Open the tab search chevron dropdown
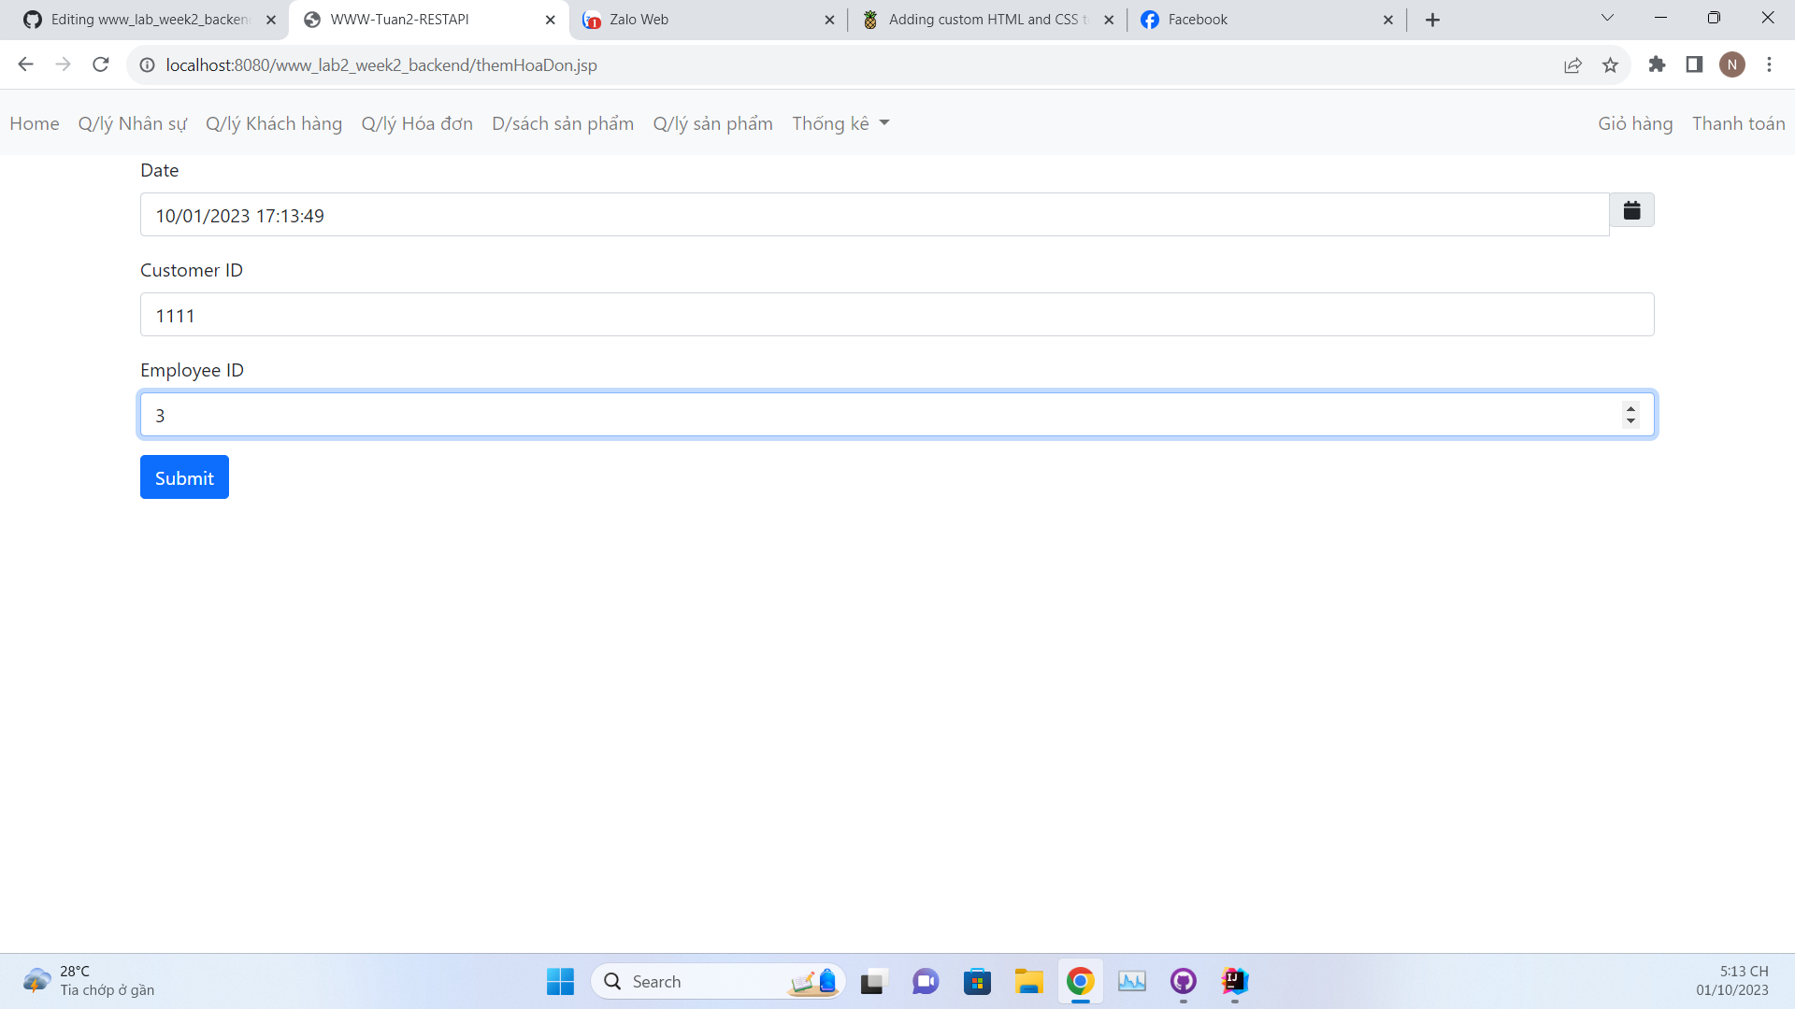Viewport: 1795px width, 1009px height. point(1607,18)
